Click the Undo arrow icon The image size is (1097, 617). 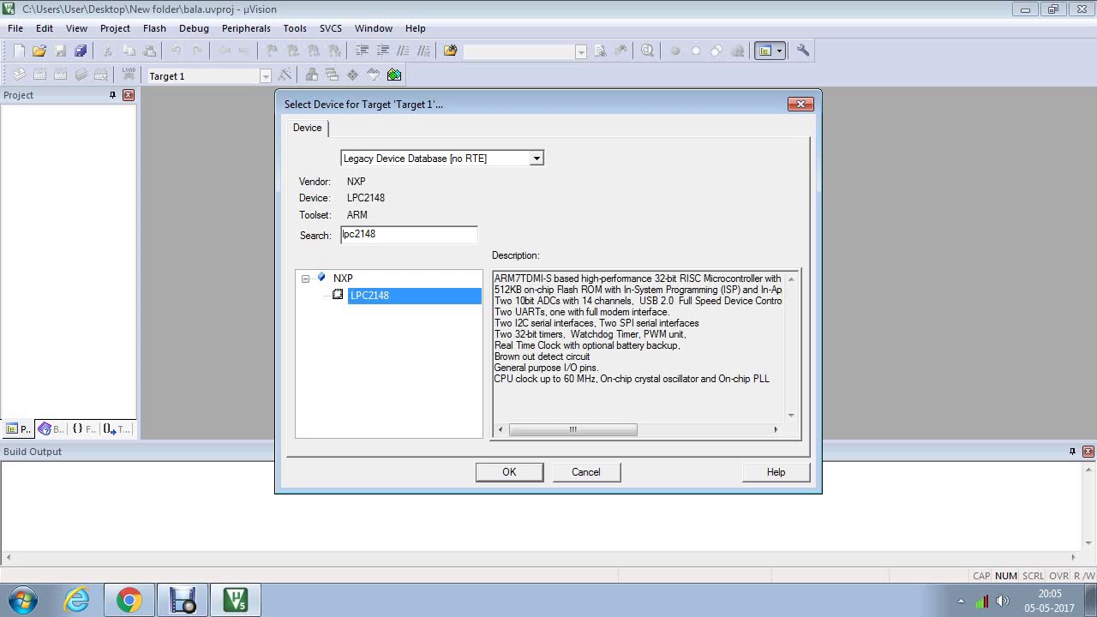tap(177, 51)
